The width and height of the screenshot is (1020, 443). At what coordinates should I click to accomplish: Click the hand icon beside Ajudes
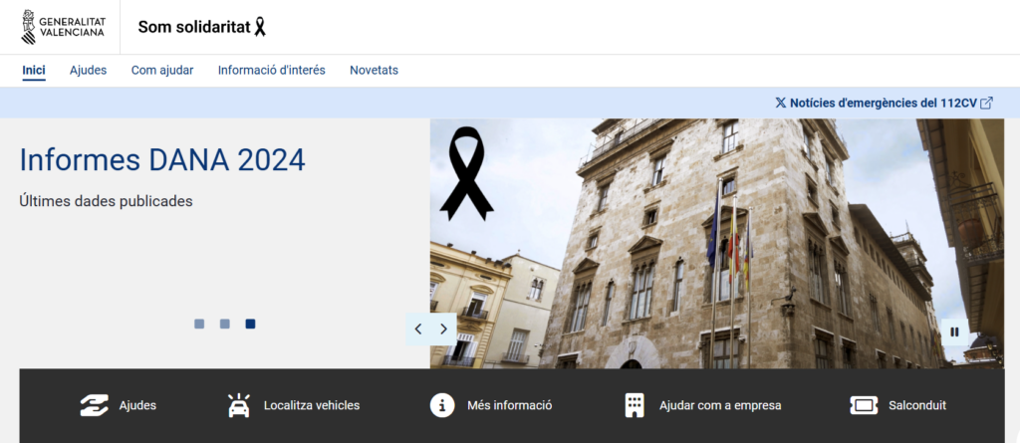[x=95, y=405]
